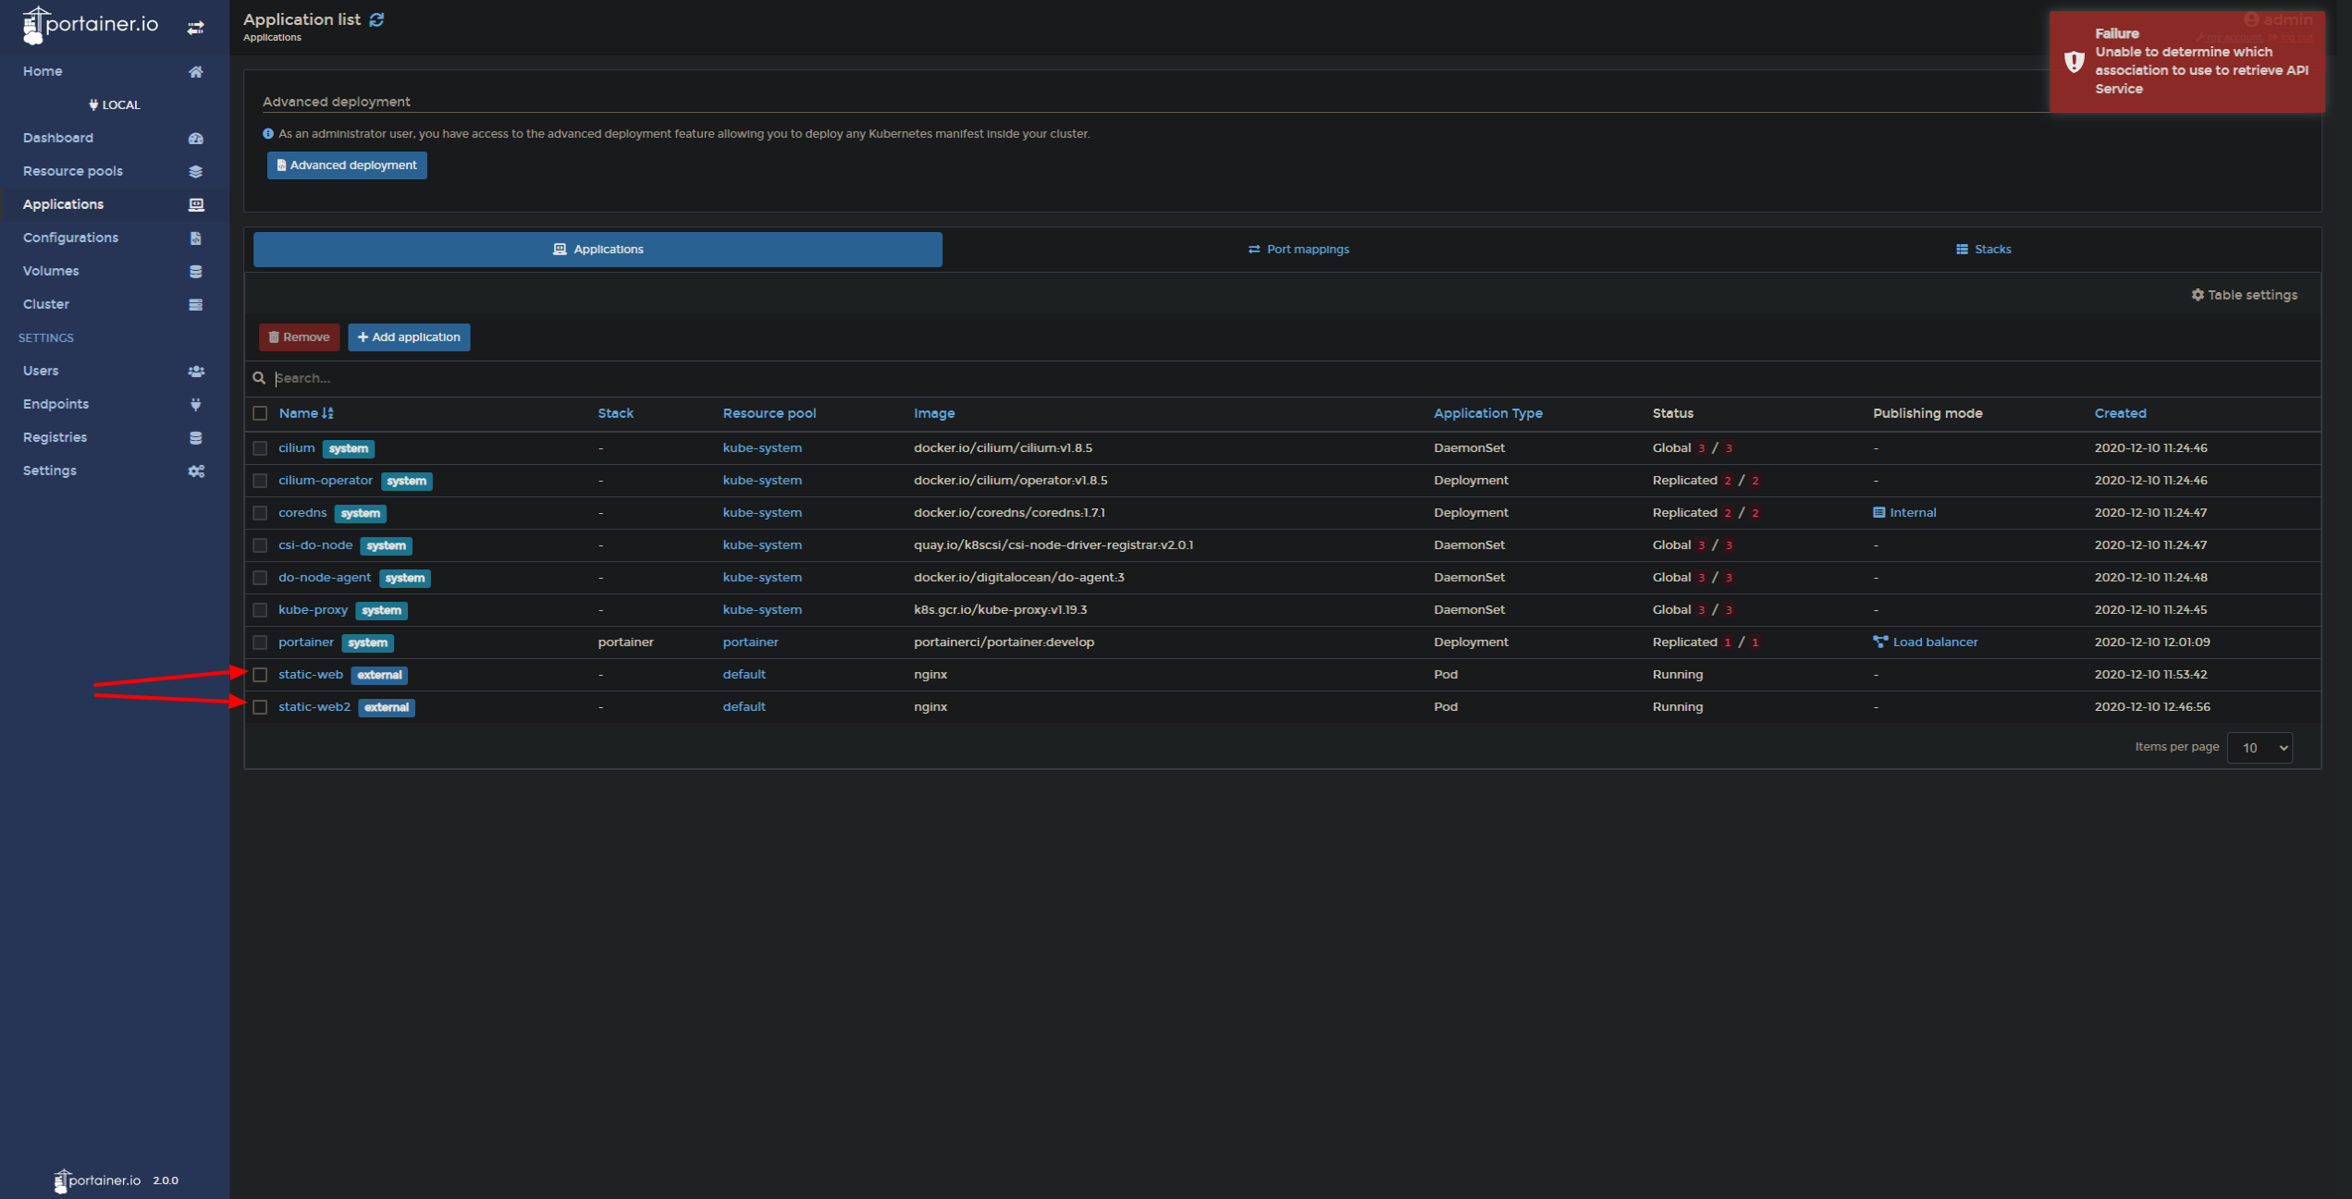This screenshot has height=1199, width=2352.
Task: Open Table settings gear
Action: (2244, 295)
